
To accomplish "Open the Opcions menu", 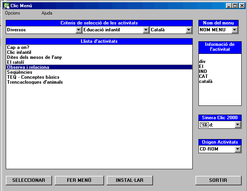I will point(13,13).
